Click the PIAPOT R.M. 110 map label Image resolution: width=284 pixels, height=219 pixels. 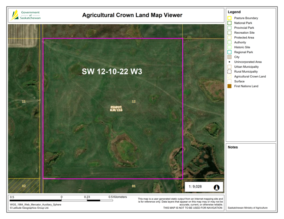point(116,108)
